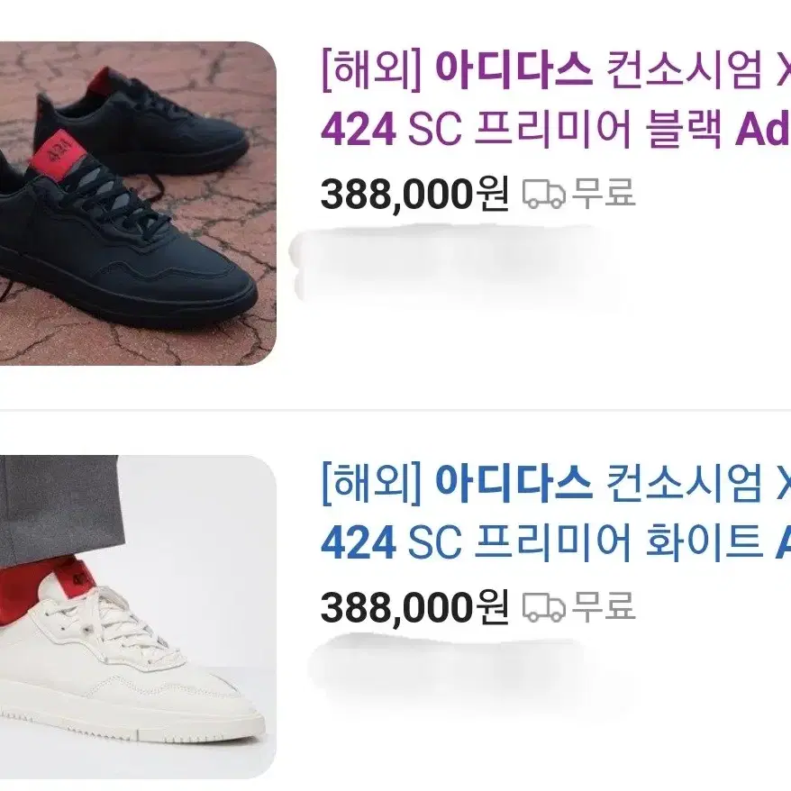Click the 무료 shipping label on white sneaker listing

pyautogui.click(x=604, y=606)
